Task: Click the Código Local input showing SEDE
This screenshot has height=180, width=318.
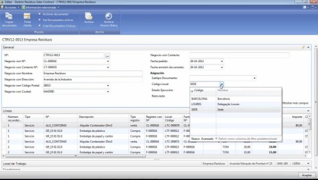Action: (205, 84)
